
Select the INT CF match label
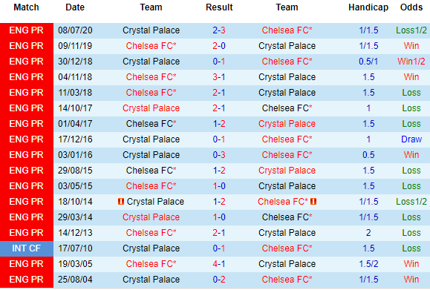pyautogui.click(x=27, y=248)
